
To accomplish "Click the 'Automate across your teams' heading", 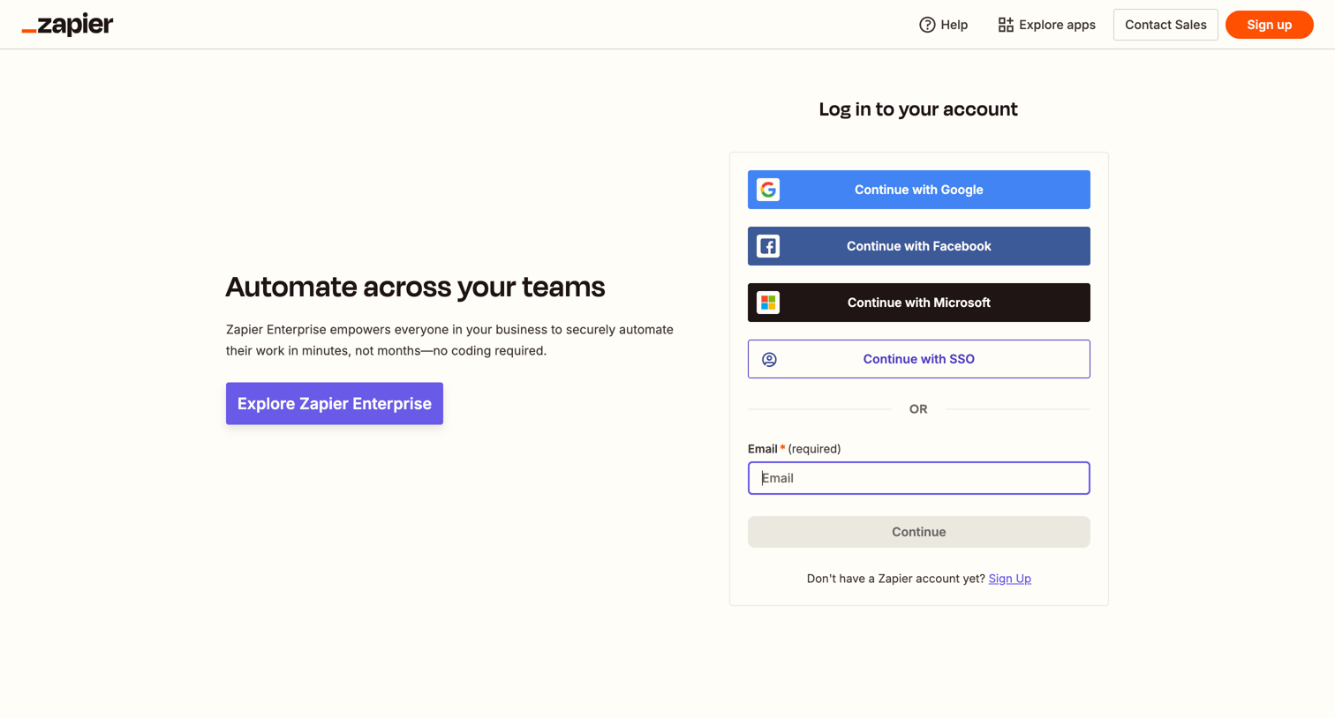I will pos(415,287).
